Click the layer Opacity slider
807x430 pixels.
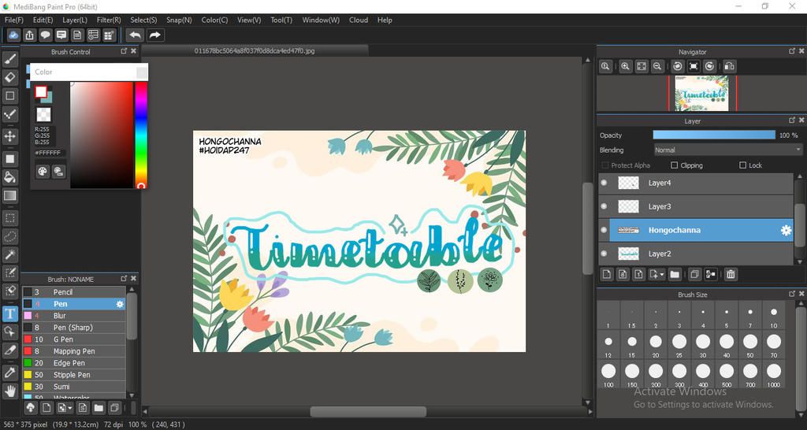pyautogui.click(x=714, y=135)
